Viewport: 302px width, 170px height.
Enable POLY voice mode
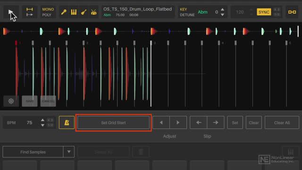47,15
